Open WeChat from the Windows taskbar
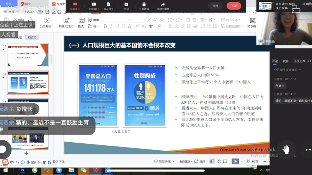 [x=84, y=170]
